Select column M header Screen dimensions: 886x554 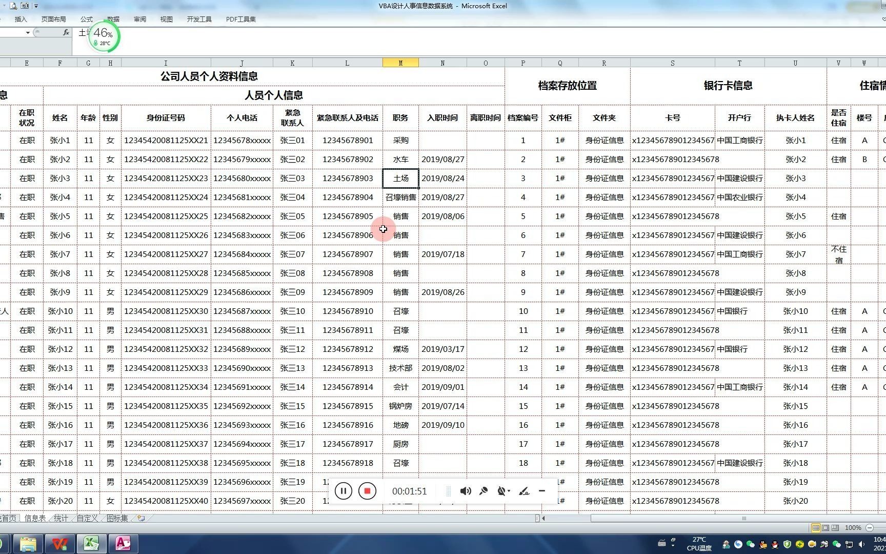click(400, 63)
